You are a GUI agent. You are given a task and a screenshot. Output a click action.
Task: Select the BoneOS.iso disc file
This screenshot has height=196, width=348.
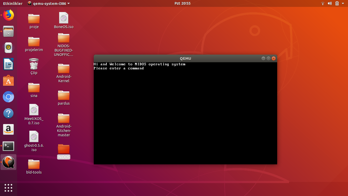pos(64,20)
